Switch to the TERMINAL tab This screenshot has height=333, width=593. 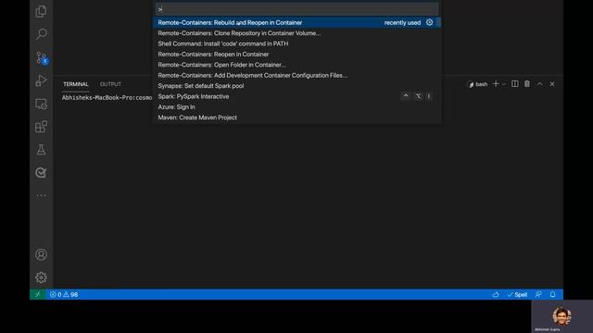point(76,84)
